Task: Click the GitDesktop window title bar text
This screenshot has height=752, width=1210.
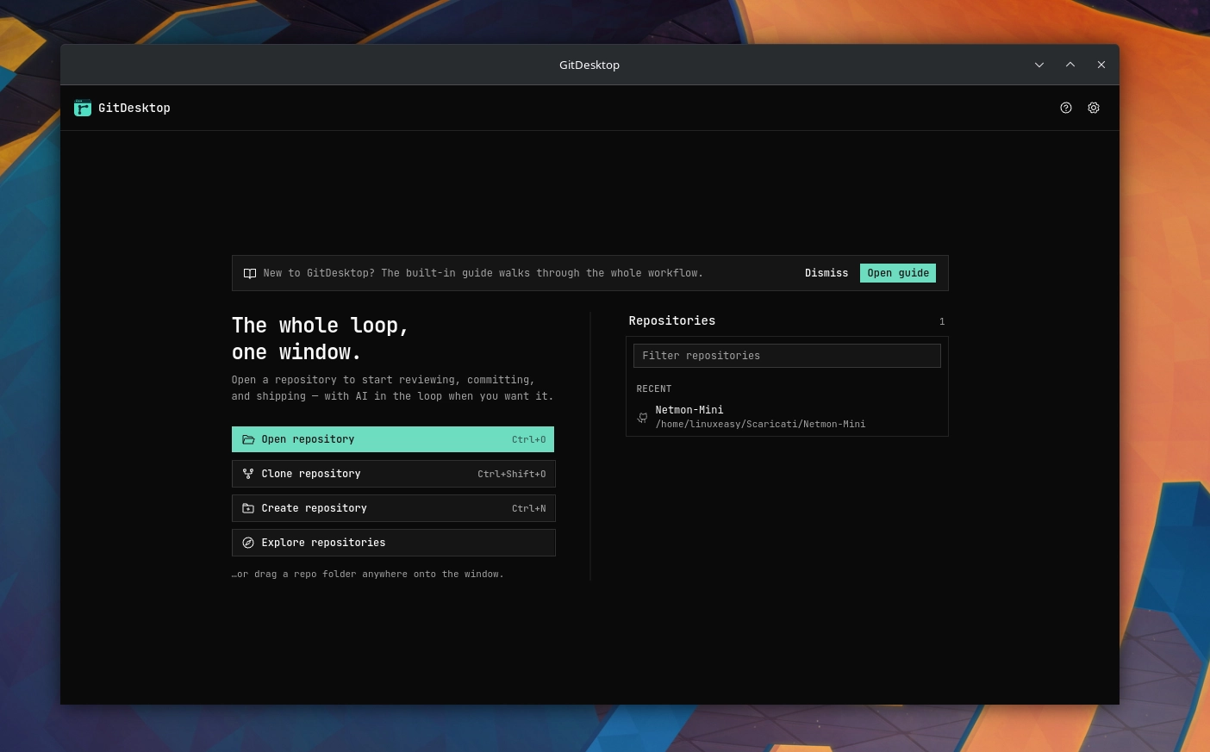Action: pos(589,65)
